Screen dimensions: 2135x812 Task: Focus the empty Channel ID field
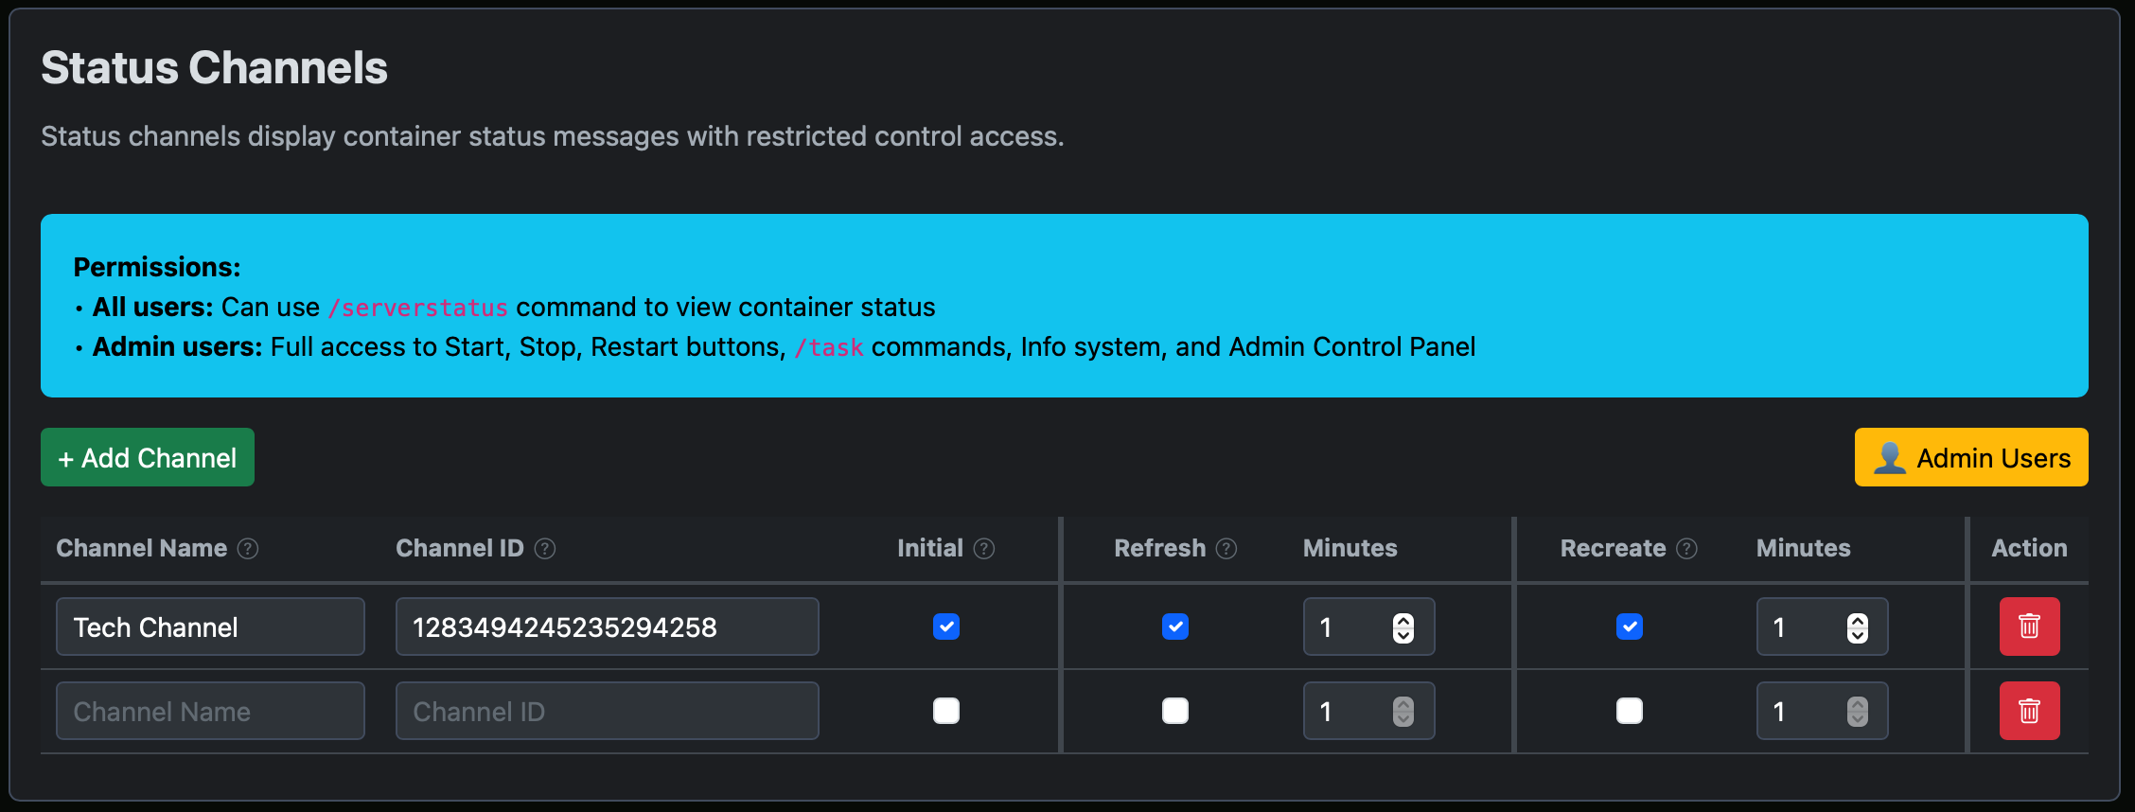click(608, 711)
